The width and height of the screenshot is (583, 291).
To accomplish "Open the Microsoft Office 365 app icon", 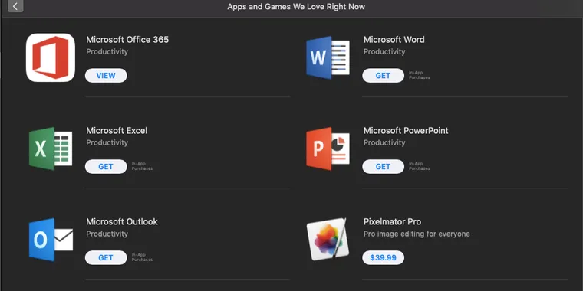I will coord(51,57).
